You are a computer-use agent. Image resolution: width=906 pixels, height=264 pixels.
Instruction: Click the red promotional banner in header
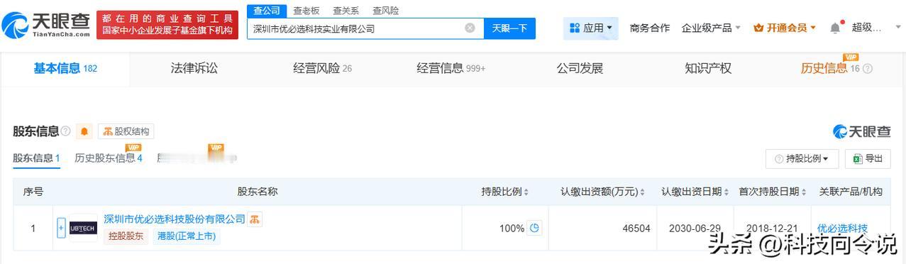[167, 25]
